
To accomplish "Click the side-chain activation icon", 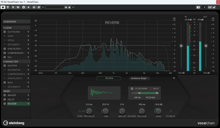I will [x=34, y=7].
